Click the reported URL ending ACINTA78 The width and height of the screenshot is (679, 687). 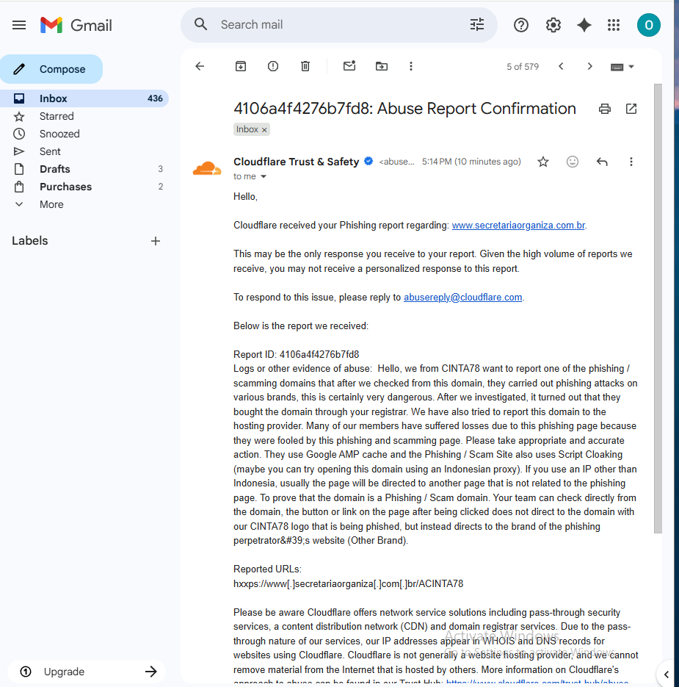(348, 583)
